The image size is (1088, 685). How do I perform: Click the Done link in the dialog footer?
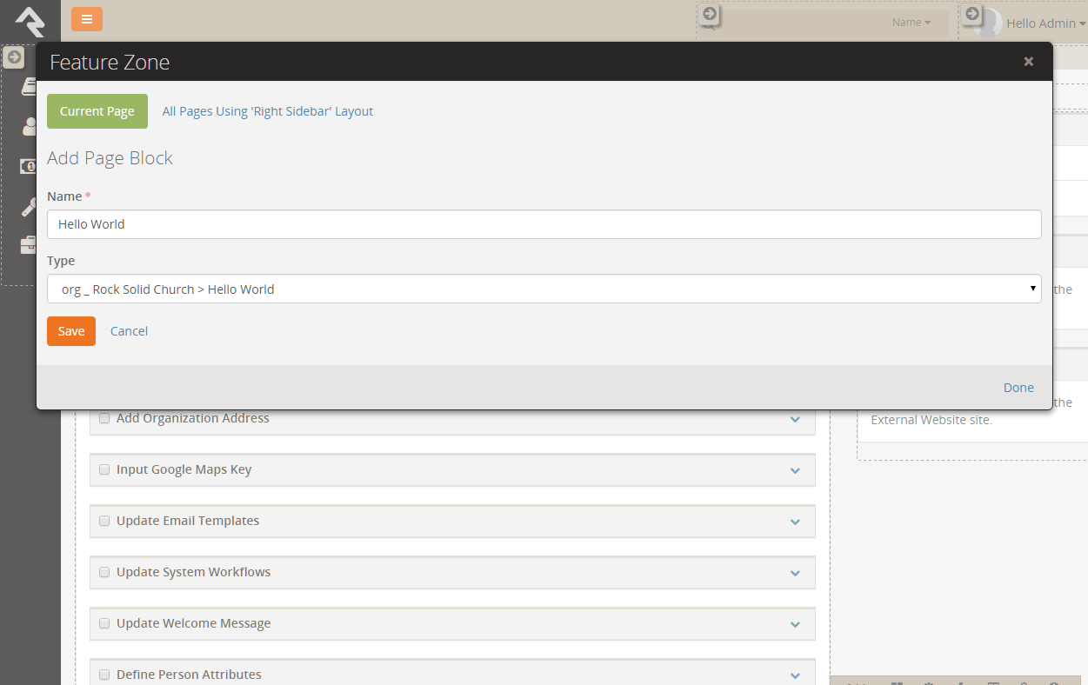click(x=1018, y=388)
